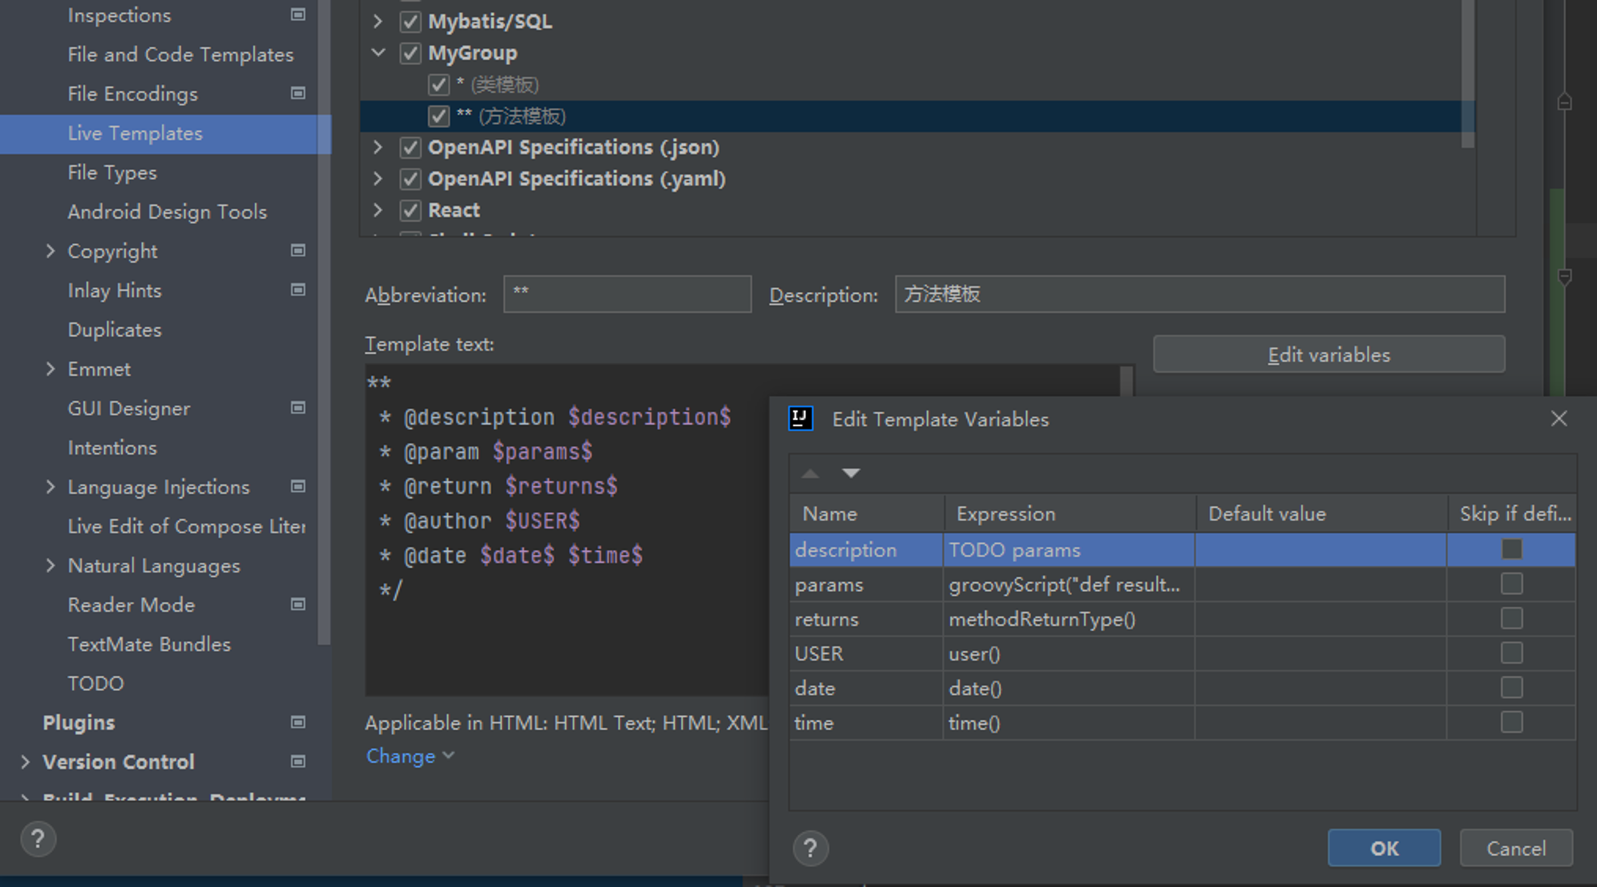Toggle the MyGroup checkbox
This screenshot has height=887, width=1597.
click(410, 53)
